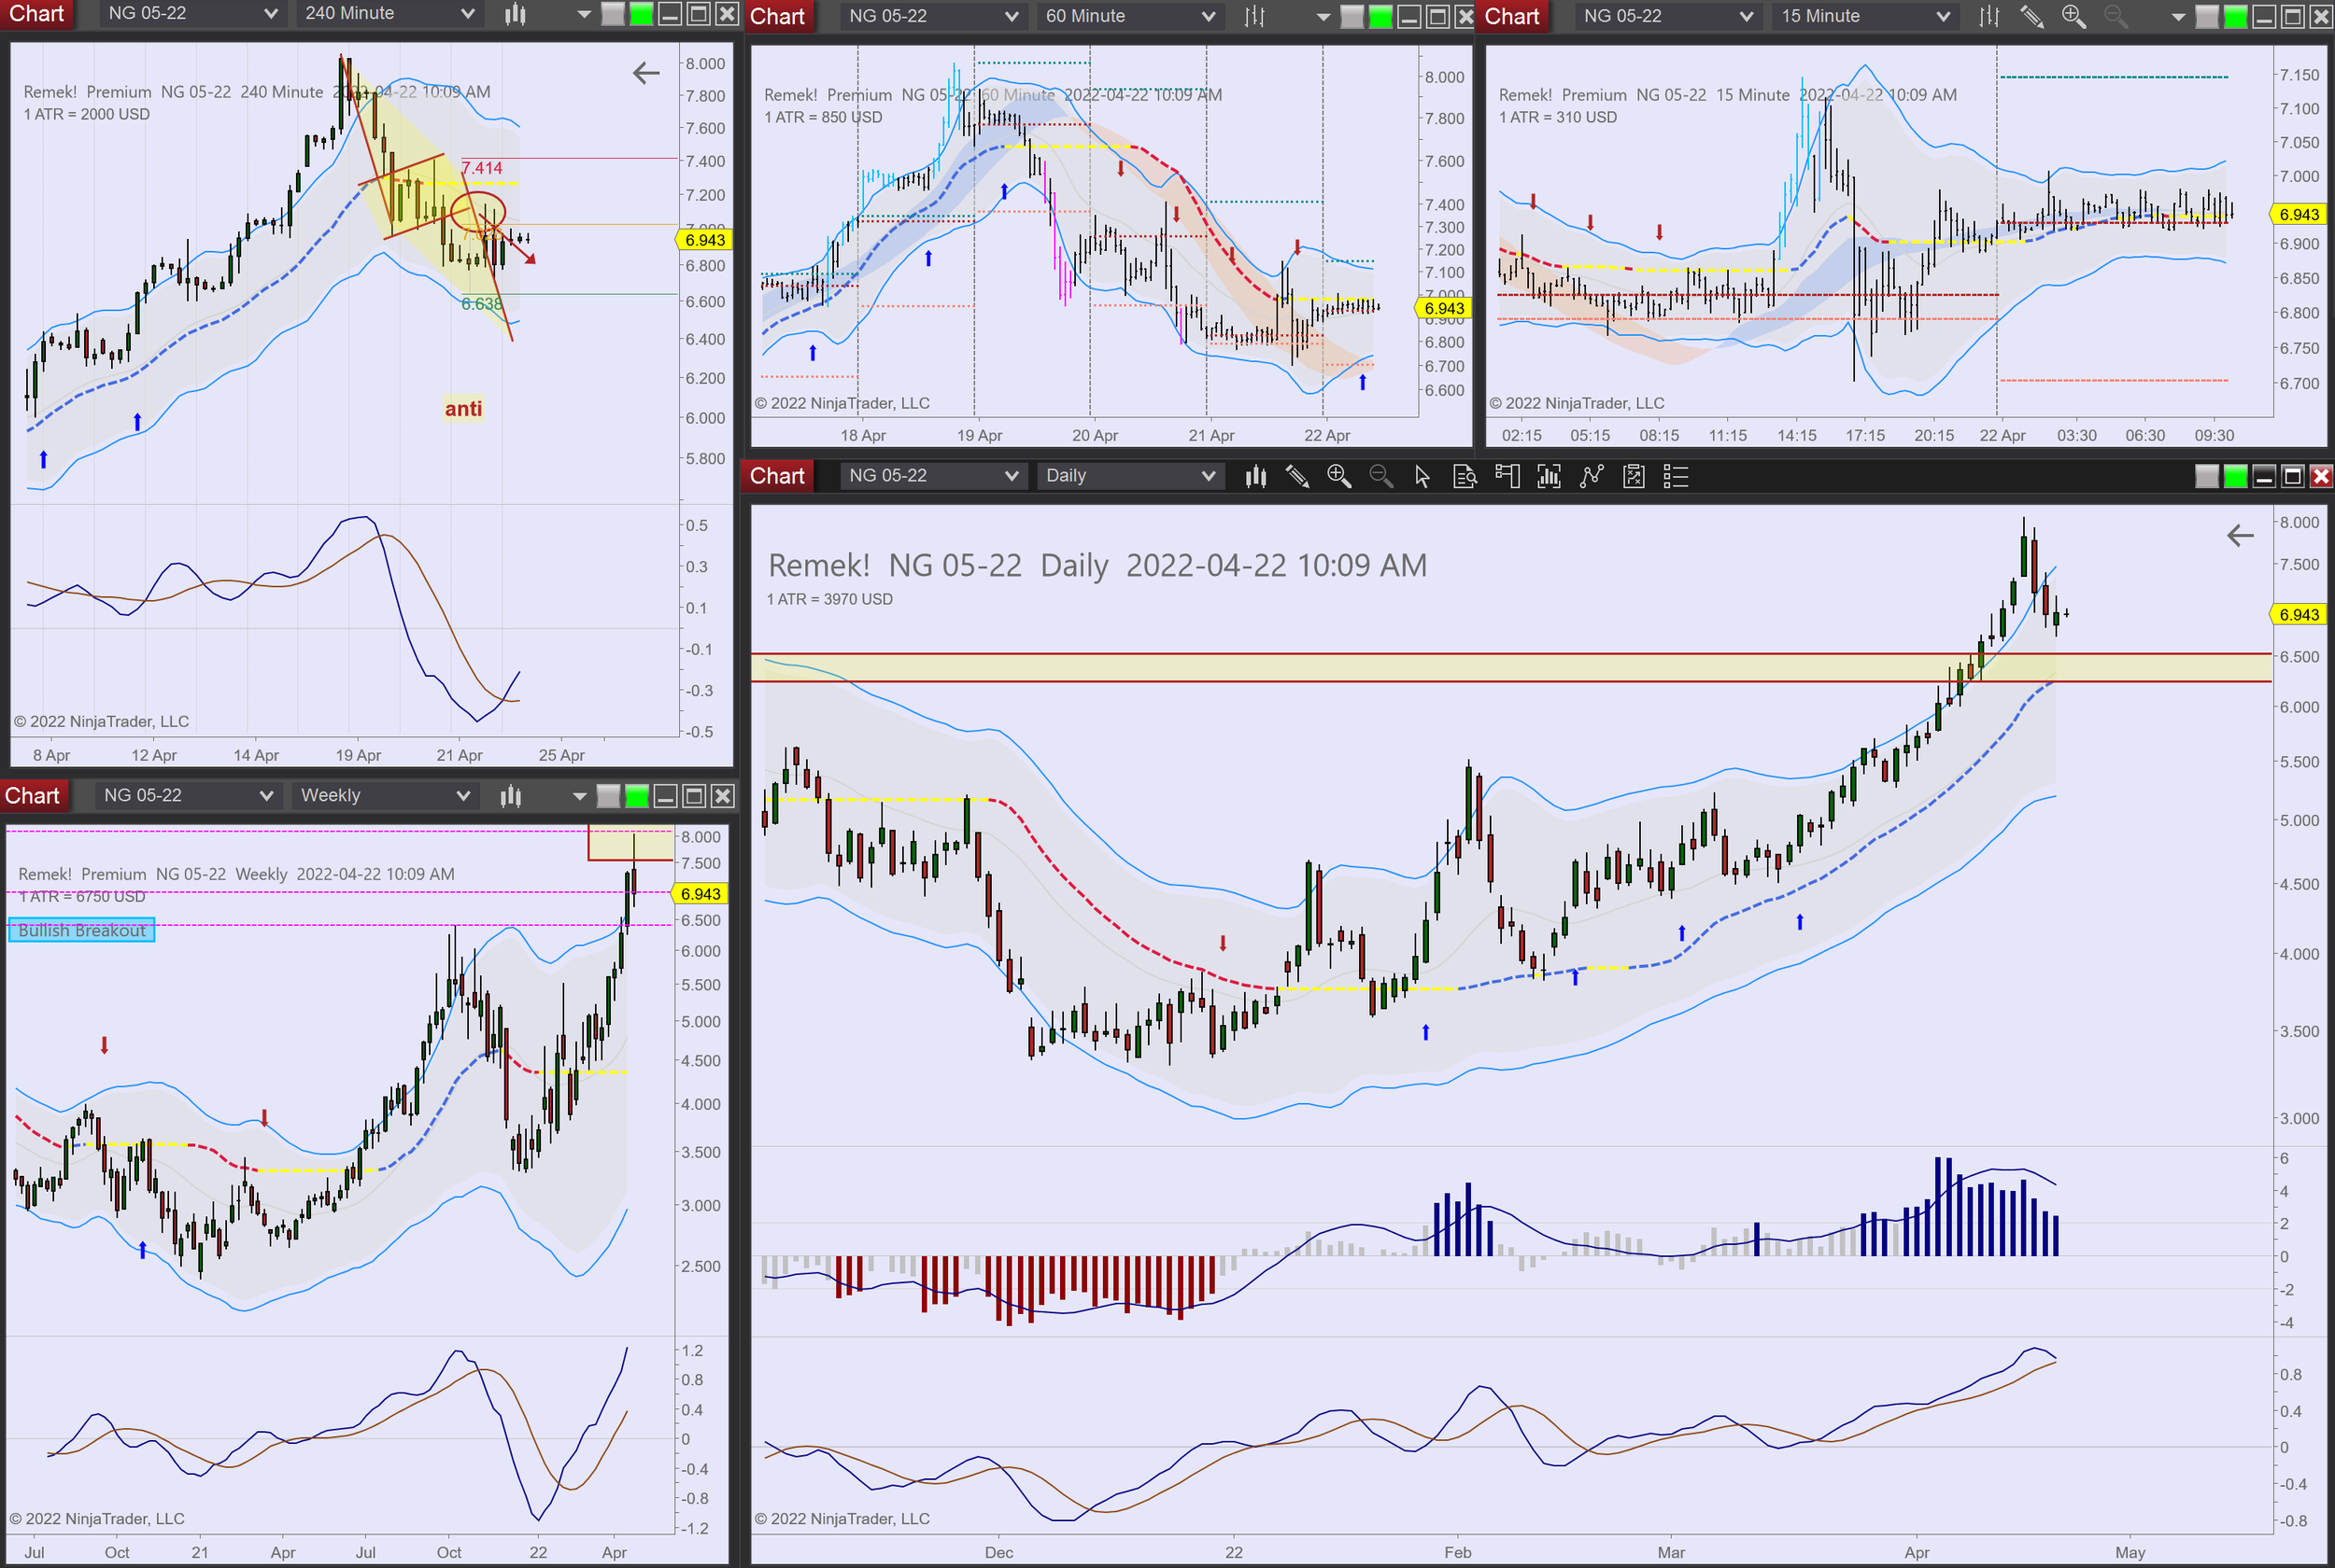
Task: Open Weekly interval dropdown
Action: click(385, 796)
